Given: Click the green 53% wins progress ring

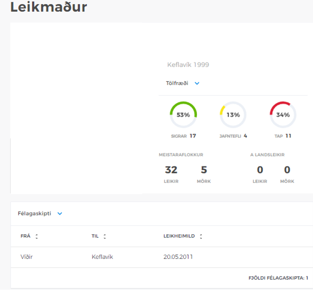Looking at the screenshot, I should (x=183, y=115).
